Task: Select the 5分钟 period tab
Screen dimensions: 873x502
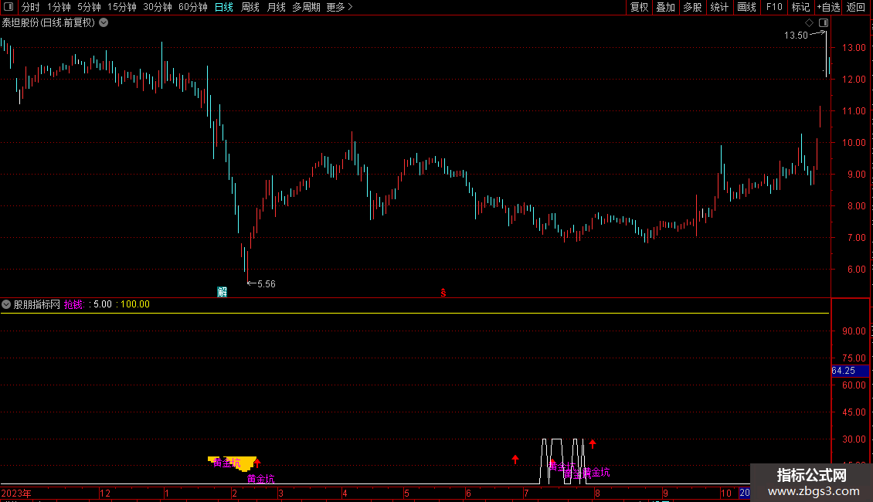Action: [x=89, y=7]
